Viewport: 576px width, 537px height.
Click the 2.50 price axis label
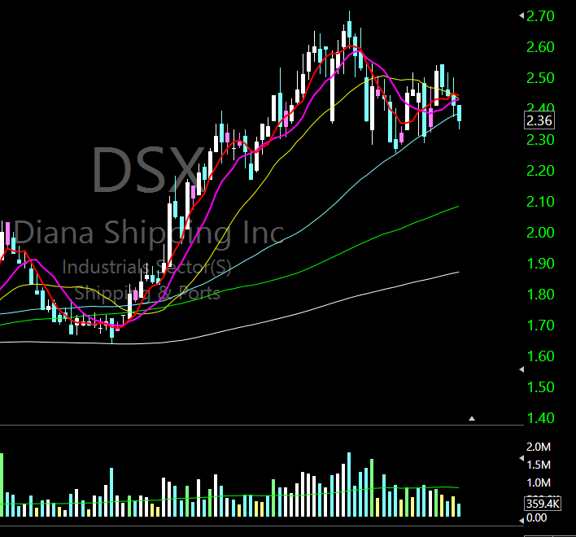tap(540, 78)
